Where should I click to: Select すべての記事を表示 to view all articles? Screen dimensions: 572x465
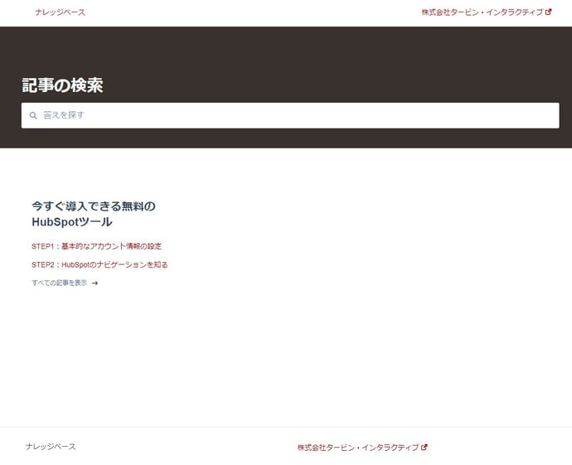59,283
